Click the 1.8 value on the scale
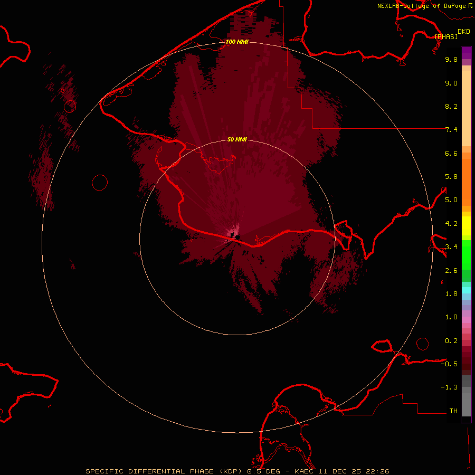This screenshot has width=475, height=475. [x=451, y=294]
